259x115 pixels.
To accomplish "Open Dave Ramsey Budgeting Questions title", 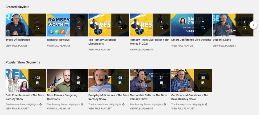I will click(x=62, y=97).
